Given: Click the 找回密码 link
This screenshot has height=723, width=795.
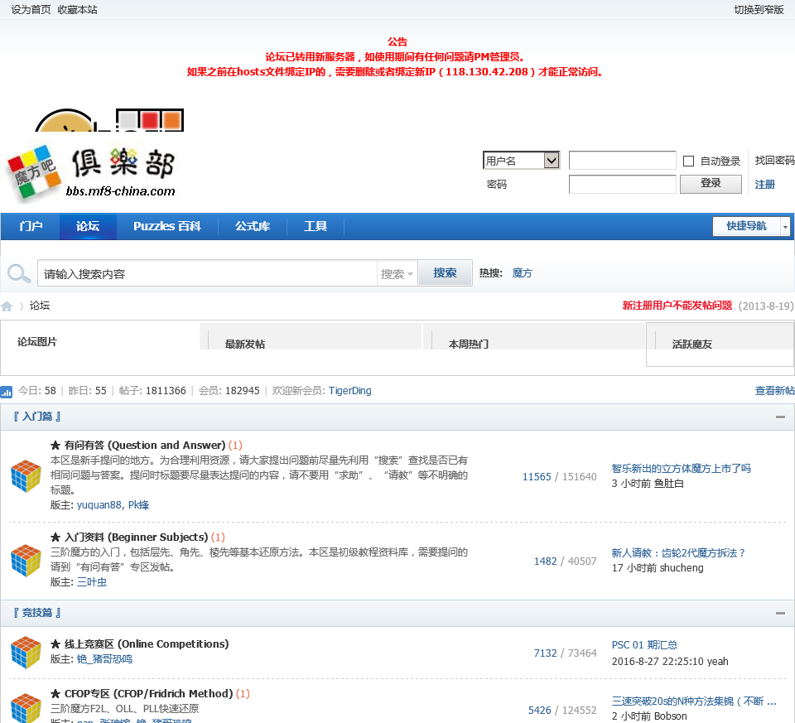Looking at the screenshot, I should coord(774,160).
